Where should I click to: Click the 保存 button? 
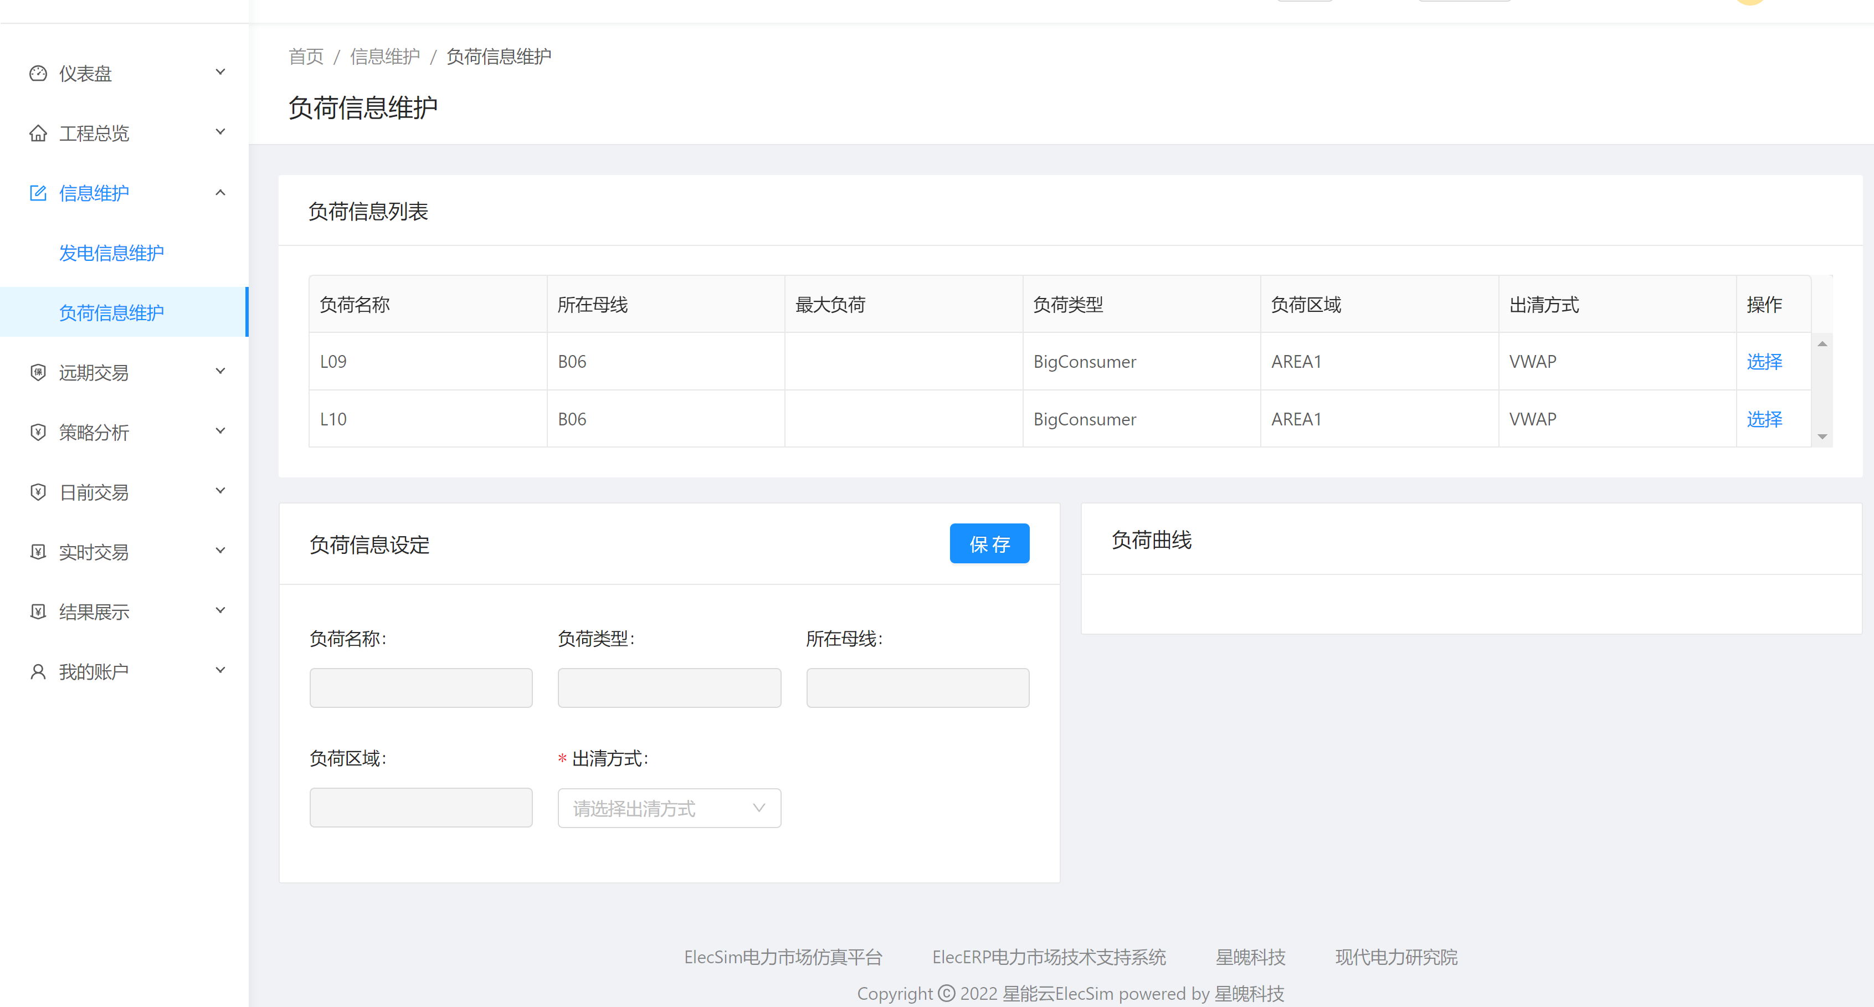pyautogui.click(x=989, y=543)
